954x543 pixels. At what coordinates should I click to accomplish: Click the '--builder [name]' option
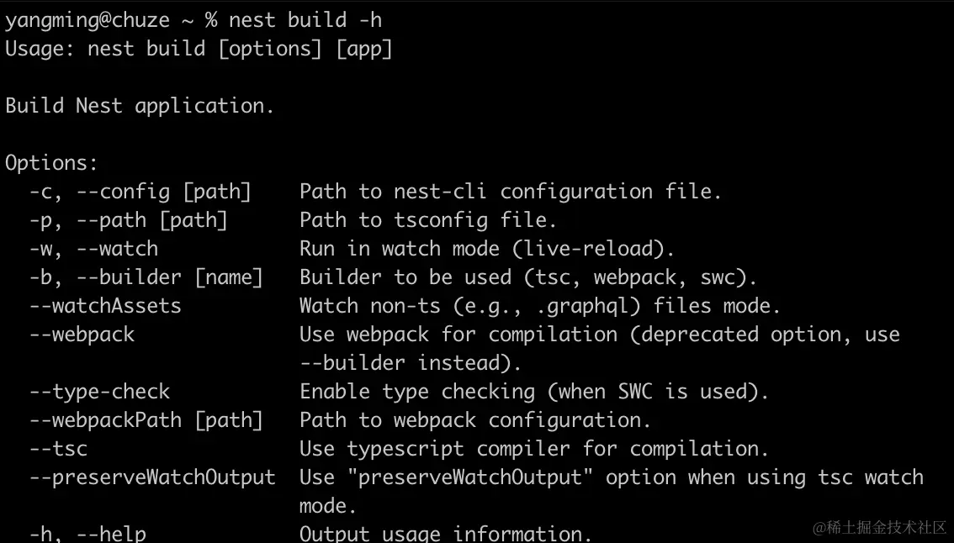[170, 277]
